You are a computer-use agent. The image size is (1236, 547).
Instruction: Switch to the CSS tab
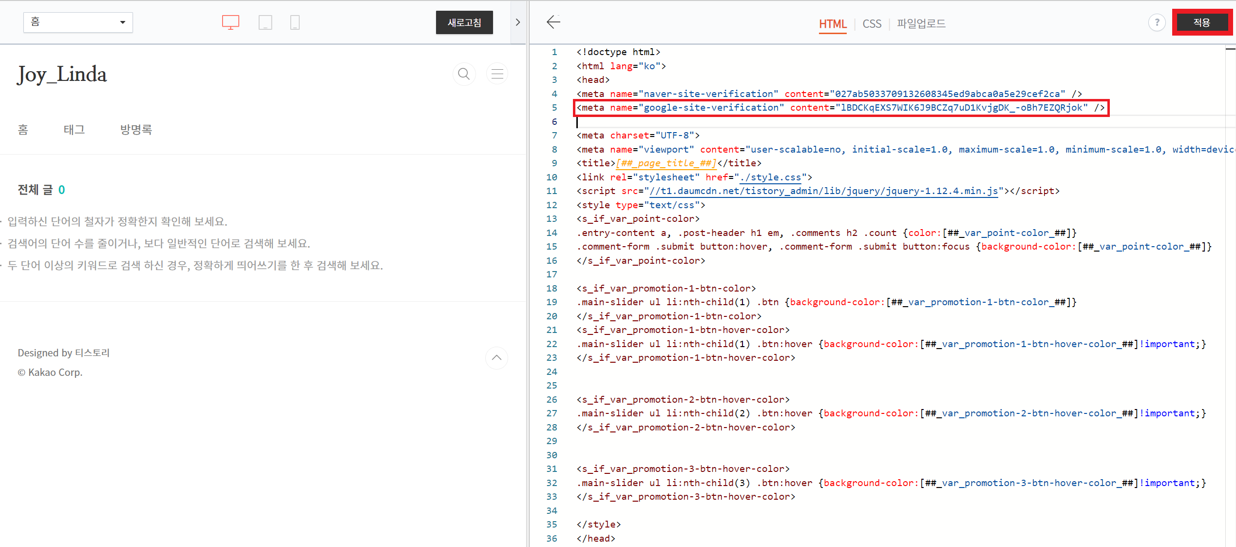tap(872, 23)
